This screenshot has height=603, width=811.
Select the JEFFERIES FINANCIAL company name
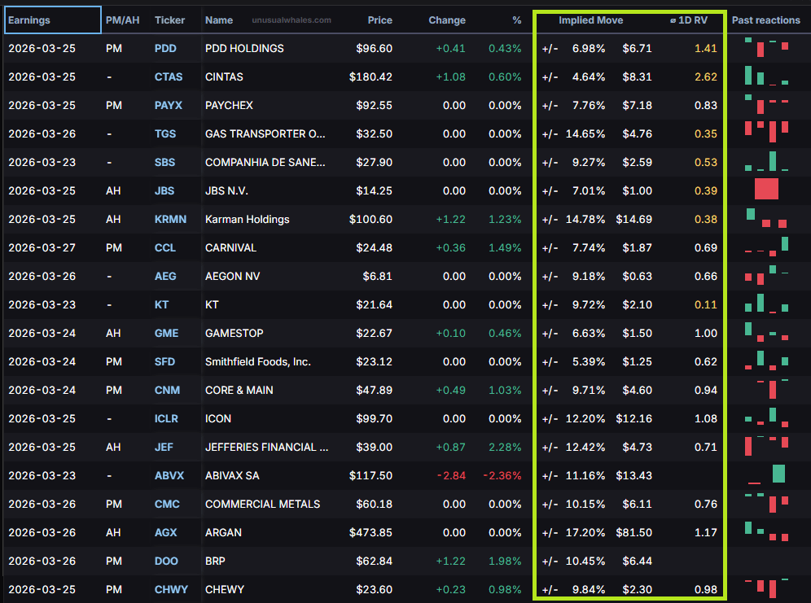[x=267, y=447]
